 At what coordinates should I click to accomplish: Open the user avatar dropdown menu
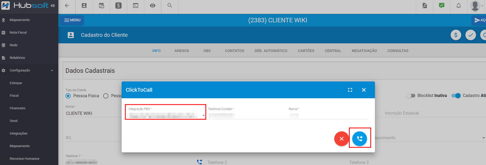click(x=477, y=6)
